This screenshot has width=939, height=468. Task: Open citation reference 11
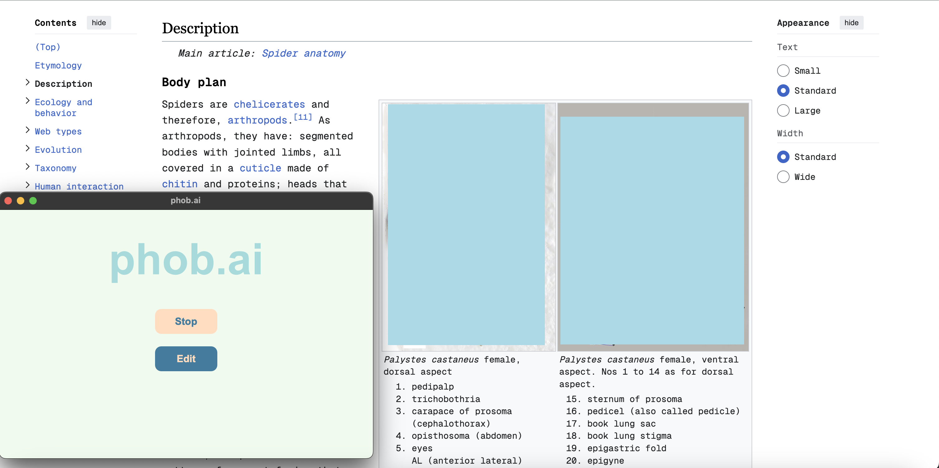[x=303, y=117]
